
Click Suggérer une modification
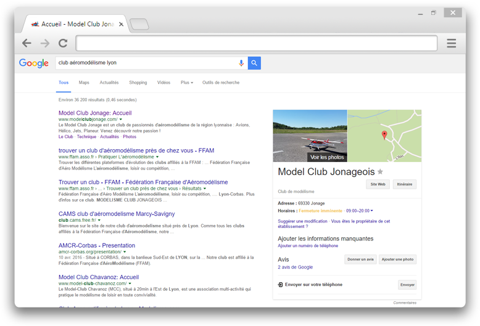click(302, 221)
